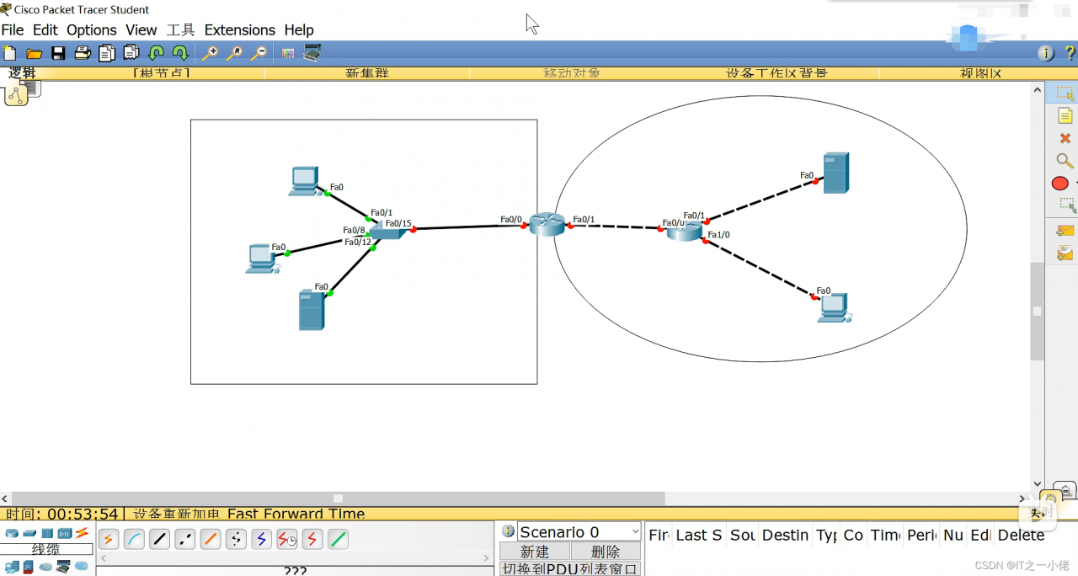Pick the orange fiber cable

coord(211,540)
